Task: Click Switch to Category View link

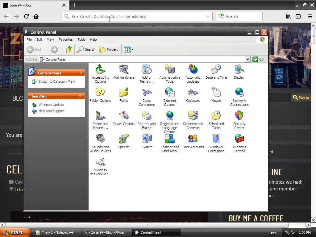Action: point(56,81)
